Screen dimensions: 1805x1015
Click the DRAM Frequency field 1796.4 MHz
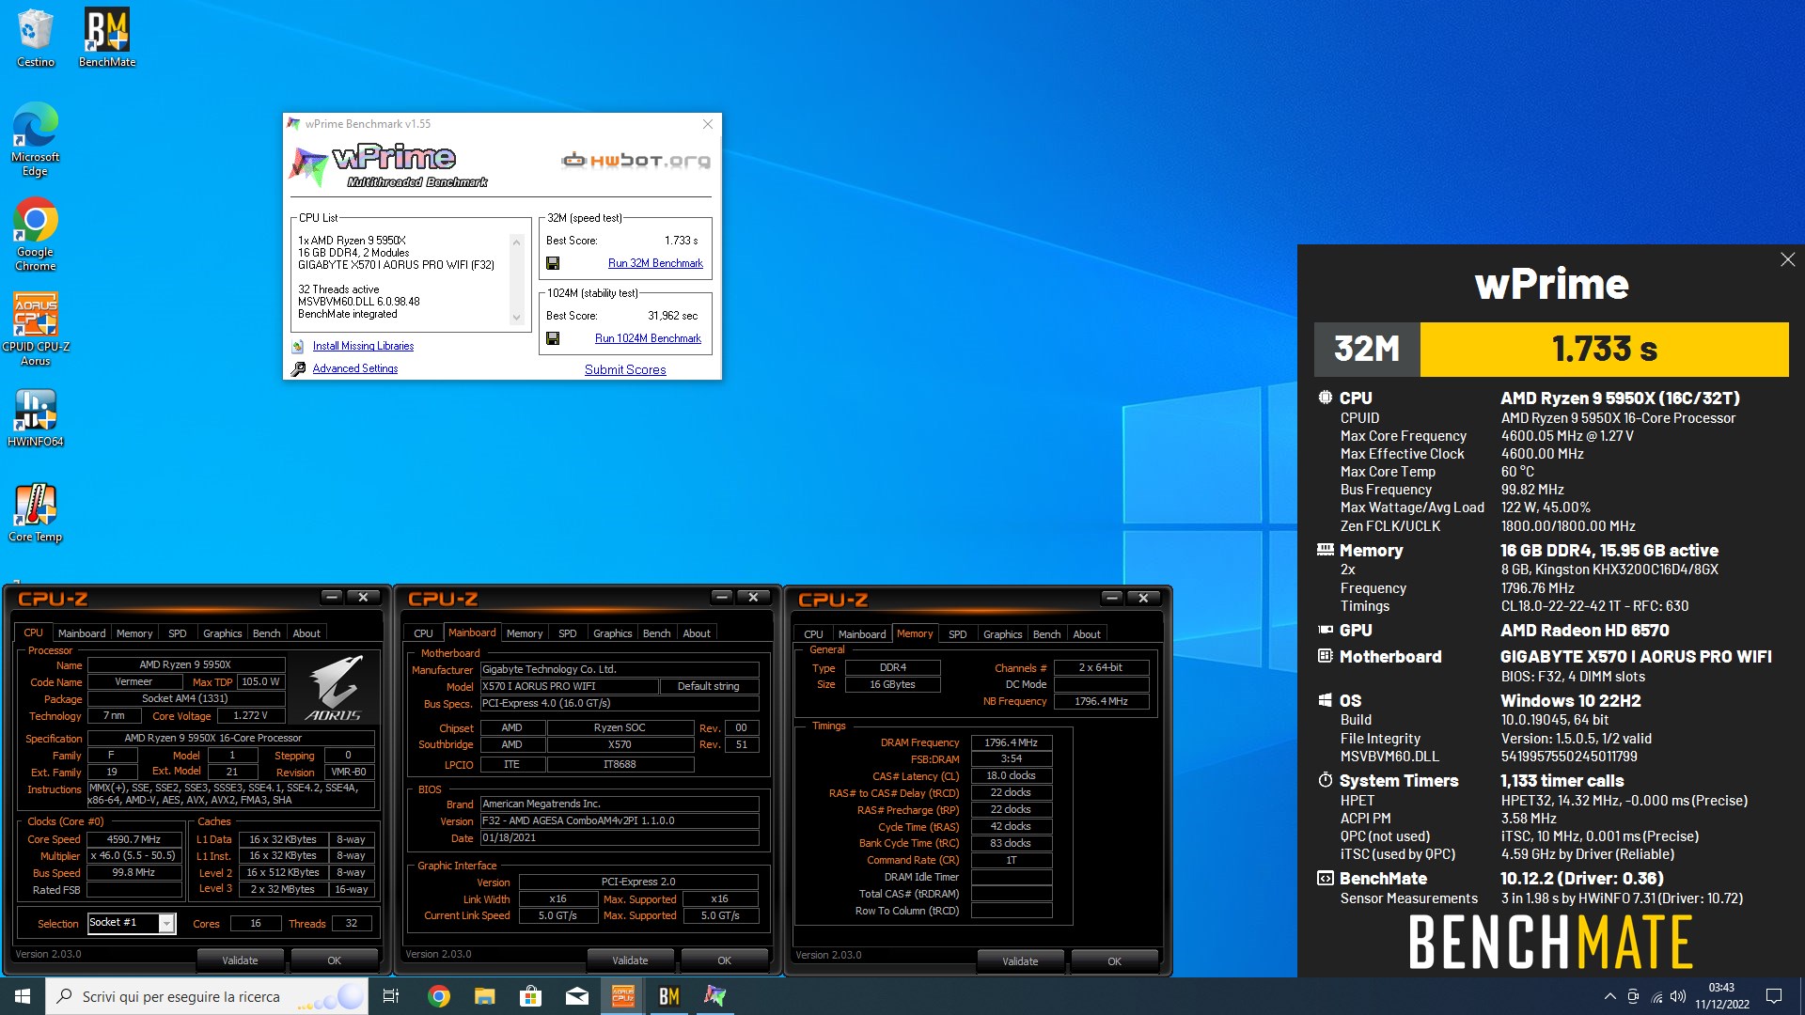[1012, 742]
